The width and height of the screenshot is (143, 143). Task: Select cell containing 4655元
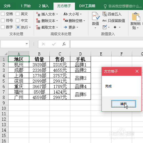[60, 70]
